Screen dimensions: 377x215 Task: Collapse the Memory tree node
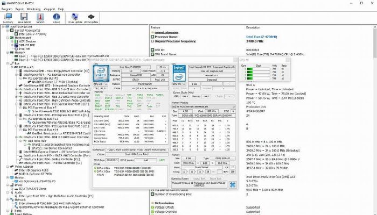(8, 52)
